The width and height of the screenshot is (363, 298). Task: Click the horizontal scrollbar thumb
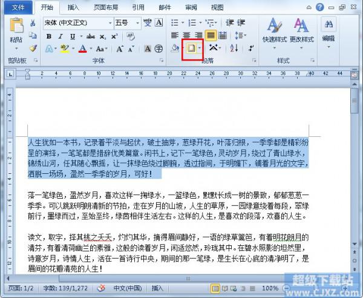(188, 278)
